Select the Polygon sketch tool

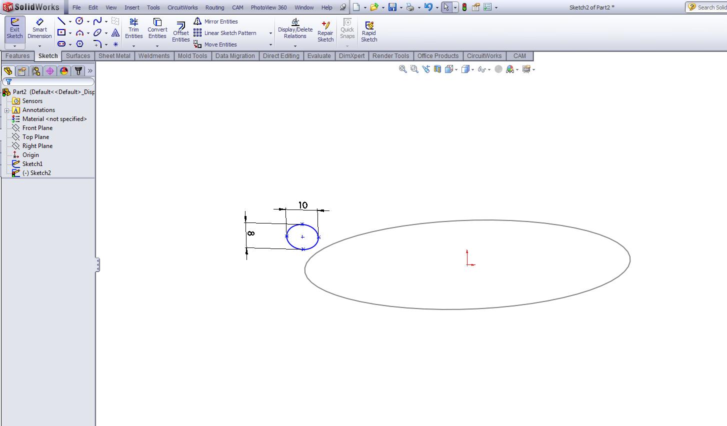coord(79,44)
